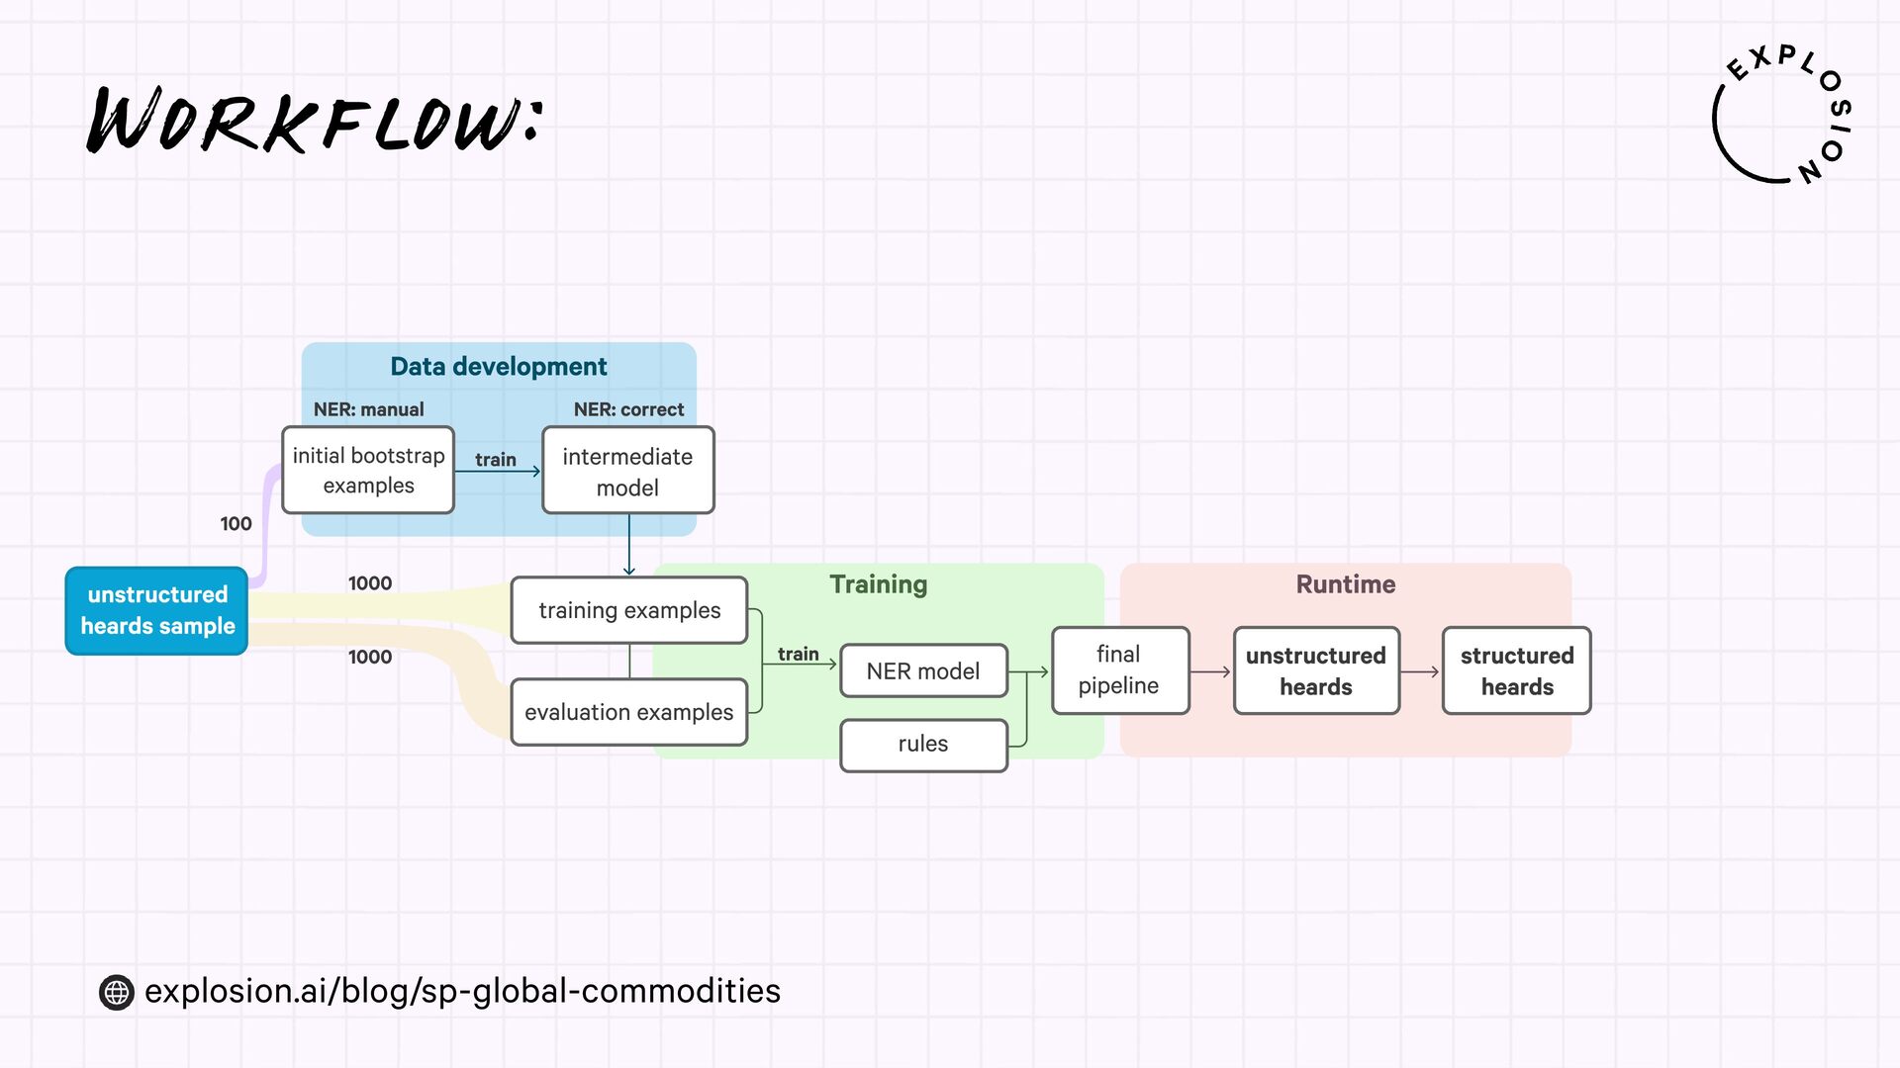1900x1068 pixels.
Task: Click the Training section heading
Action: pyautogui.click(x=878, y=584)
